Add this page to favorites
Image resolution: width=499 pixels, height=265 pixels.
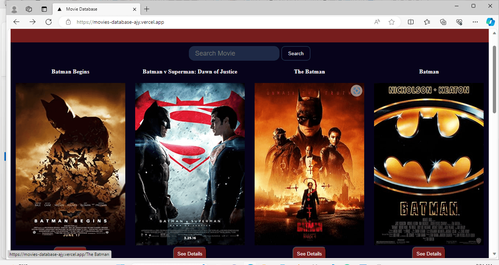click(x=392, y=22)
